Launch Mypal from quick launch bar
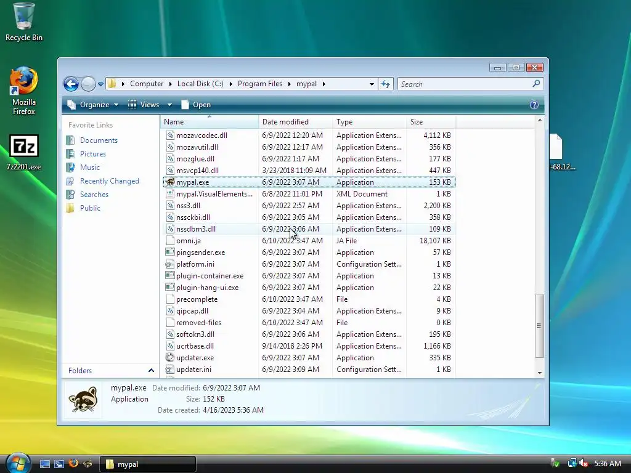631x473 pixels. [x=88, y=464]
